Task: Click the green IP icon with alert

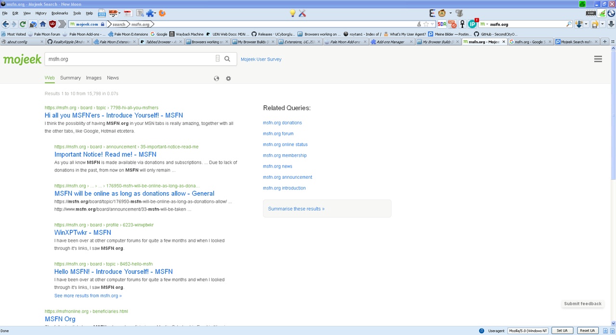Action: click(x=472, y=24)
